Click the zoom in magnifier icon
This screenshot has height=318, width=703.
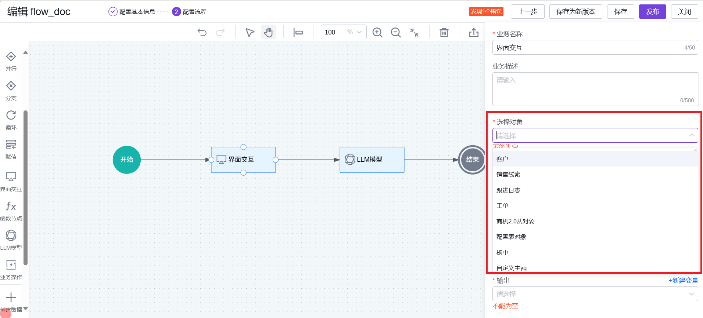[377, 32]
